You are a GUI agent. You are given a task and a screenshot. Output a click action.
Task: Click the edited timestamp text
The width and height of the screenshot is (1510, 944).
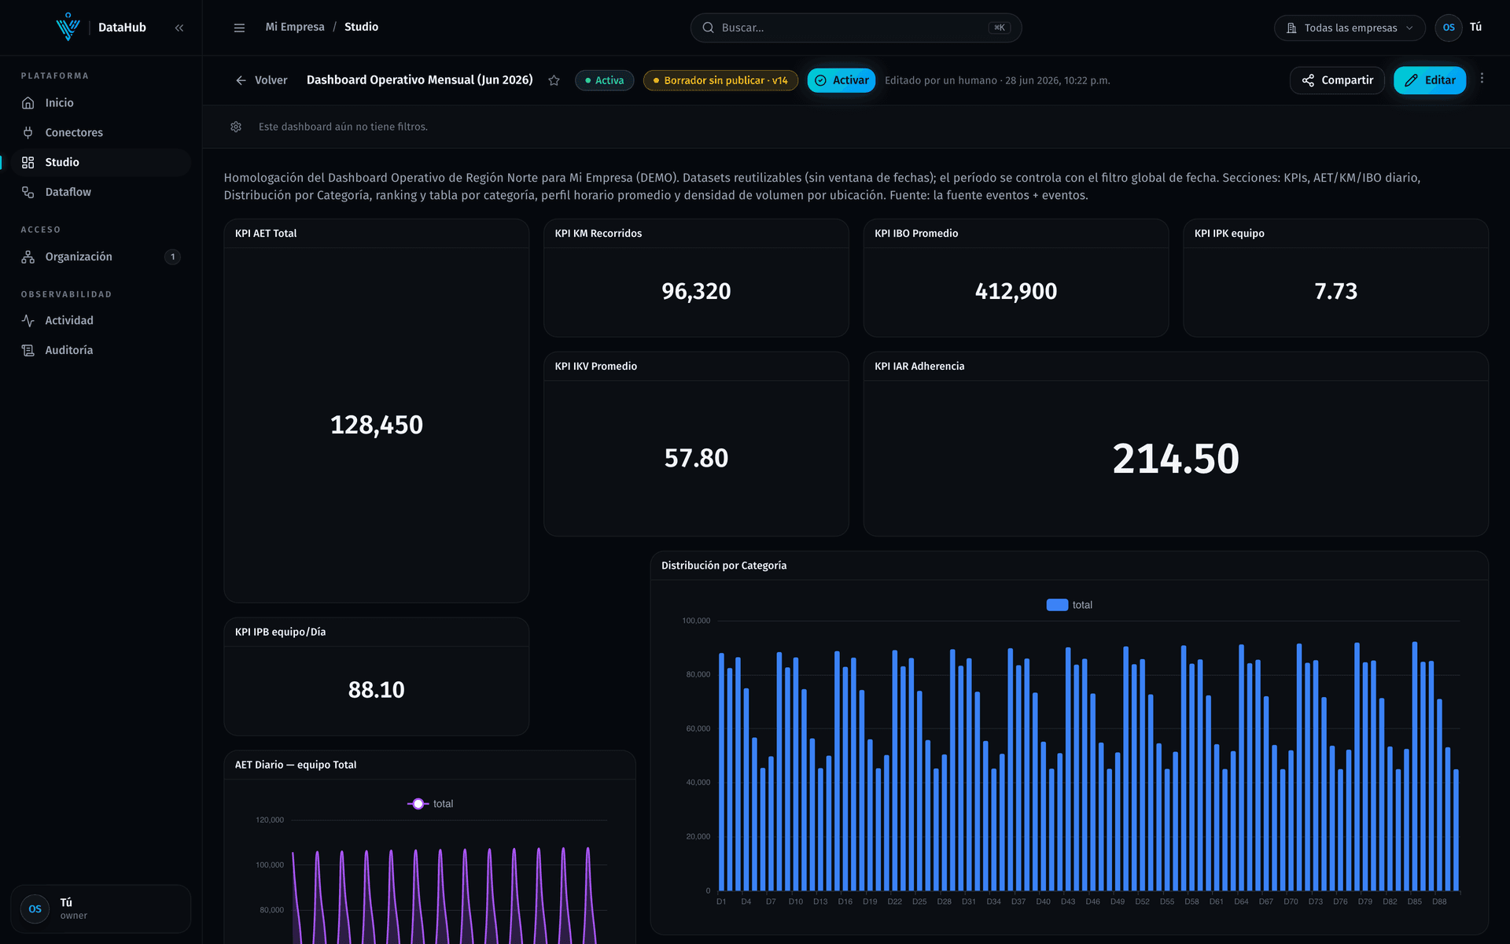tap(997, 80)
